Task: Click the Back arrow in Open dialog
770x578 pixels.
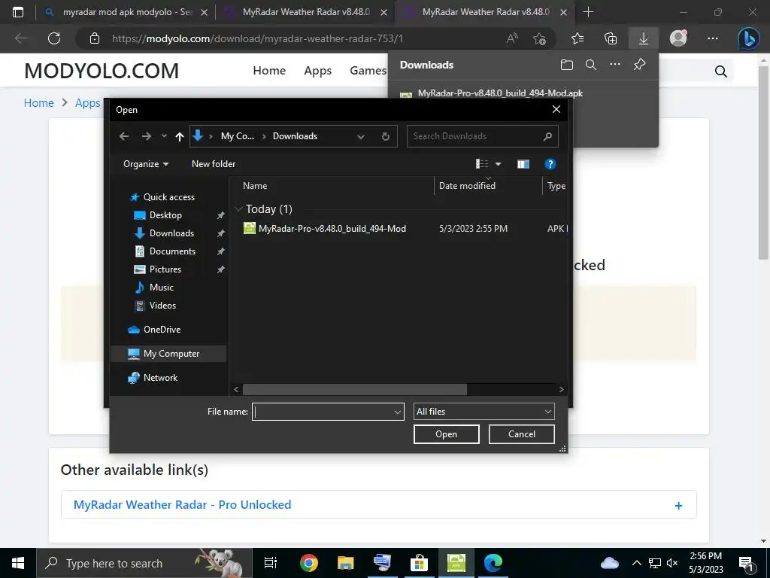Action: (124, 136)
